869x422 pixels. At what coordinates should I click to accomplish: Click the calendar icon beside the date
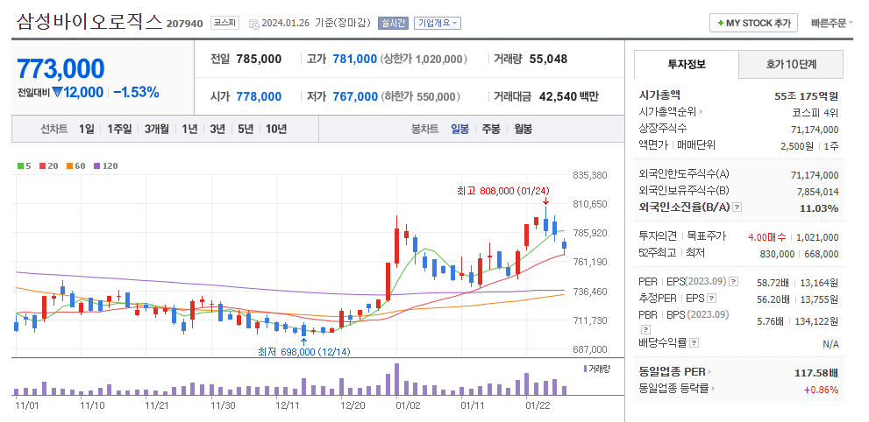pyautogui.click(x=253, y=24)
